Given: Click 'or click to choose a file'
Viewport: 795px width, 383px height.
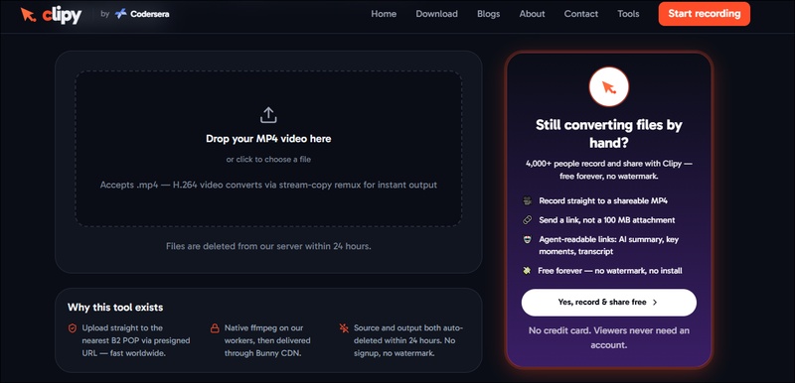Looking at the screenshot, I should tap(268, 160).
